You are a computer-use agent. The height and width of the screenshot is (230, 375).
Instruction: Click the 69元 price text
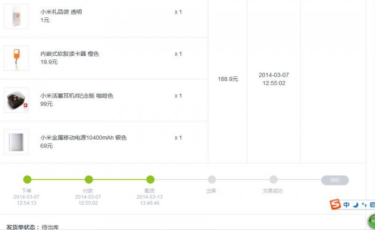(x=46, y=146)
